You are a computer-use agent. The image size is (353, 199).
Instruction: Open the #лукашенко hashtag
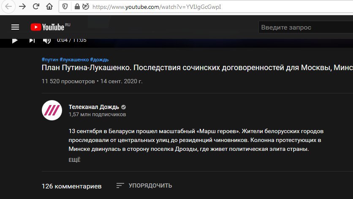coord(74,60)
